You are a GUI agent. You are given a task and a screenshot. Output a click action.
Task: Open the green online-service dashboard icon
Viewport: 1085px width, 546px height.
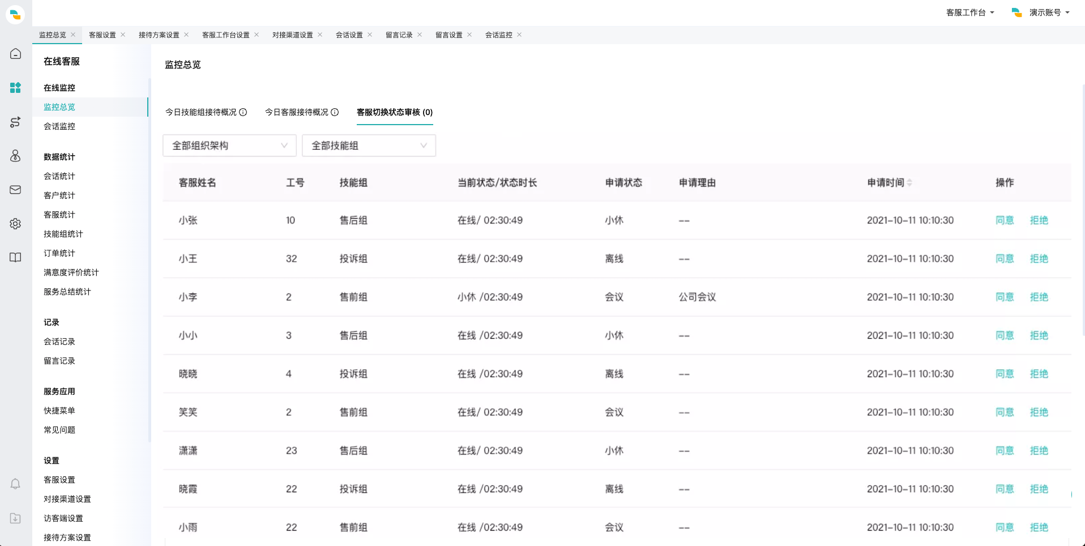click(x=15, y=88)
